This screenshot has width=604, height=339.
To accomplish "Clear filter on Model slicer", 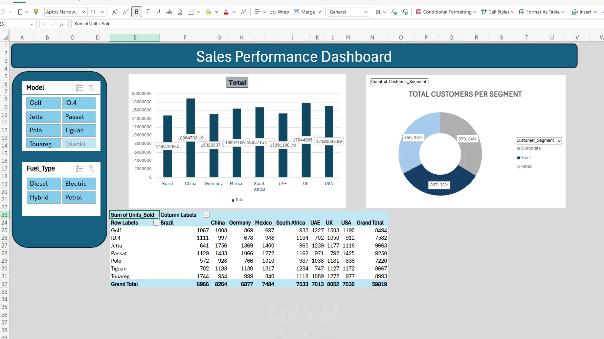I will click(91, 88).
